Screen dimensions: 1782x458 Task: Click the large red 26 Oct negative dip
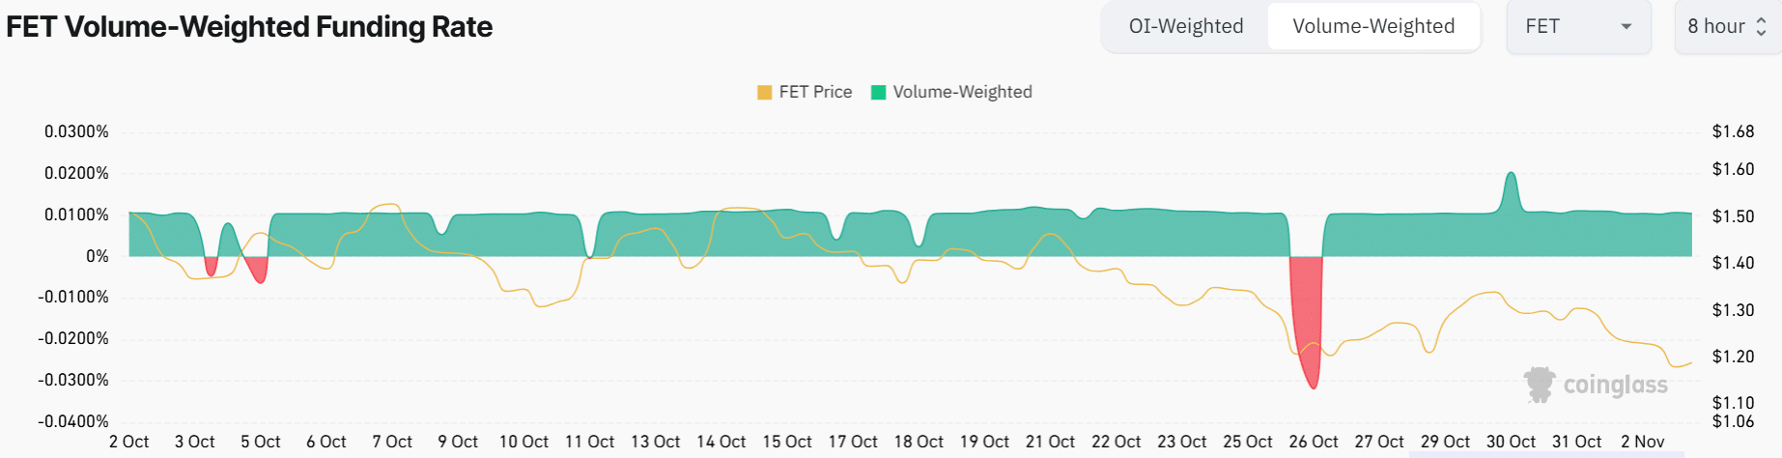1309,329
